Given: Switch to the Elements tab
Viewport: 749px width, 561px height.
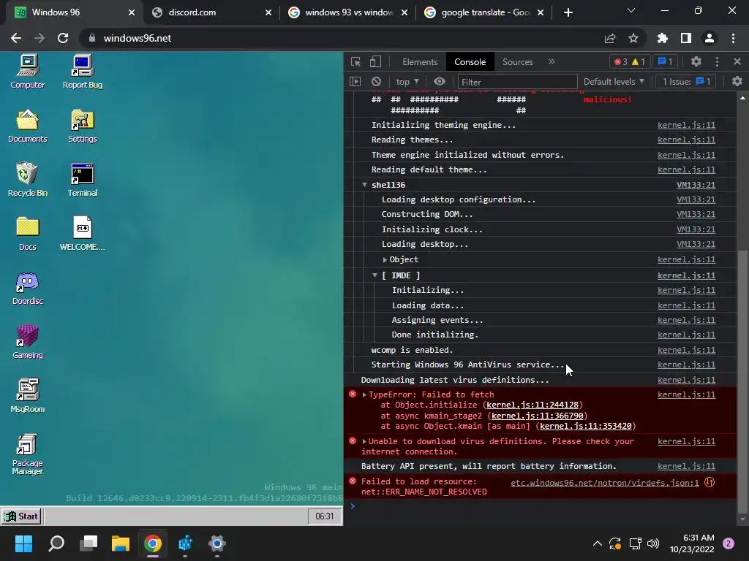Looking at the screenshot, I should click(419, 62).
